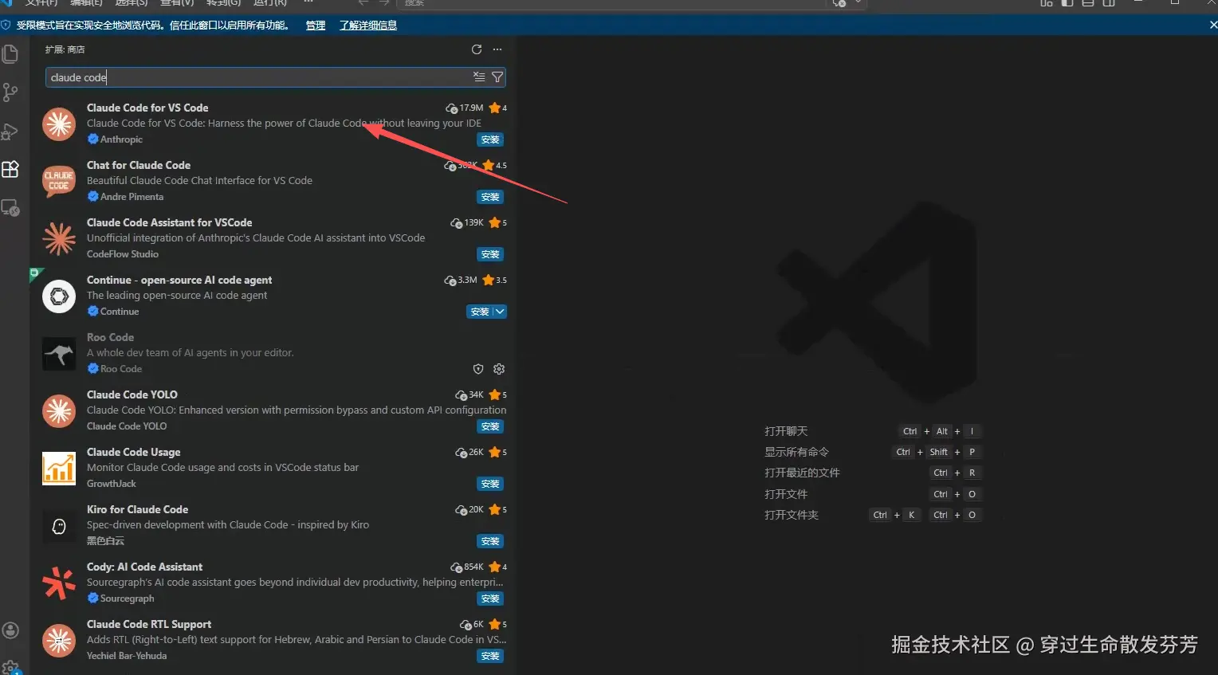Click the Continue extension logo
1218x675 pixels.
tap(59, 296)
